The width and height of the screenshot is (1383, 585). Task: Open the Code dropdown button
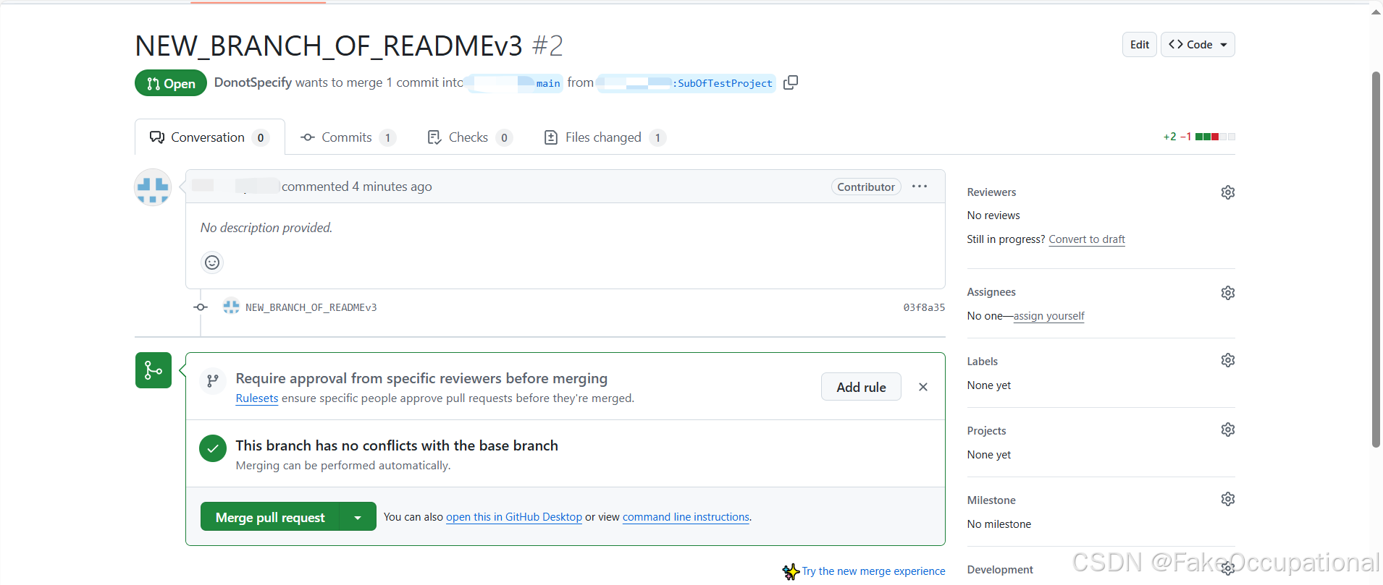tap(1198, 45)
